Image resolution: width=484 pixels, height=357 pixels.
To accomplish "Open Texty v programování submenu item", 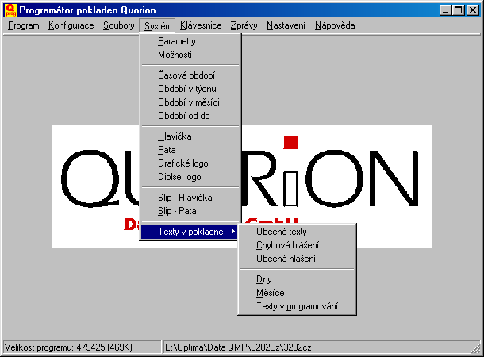I will (297, 306).
